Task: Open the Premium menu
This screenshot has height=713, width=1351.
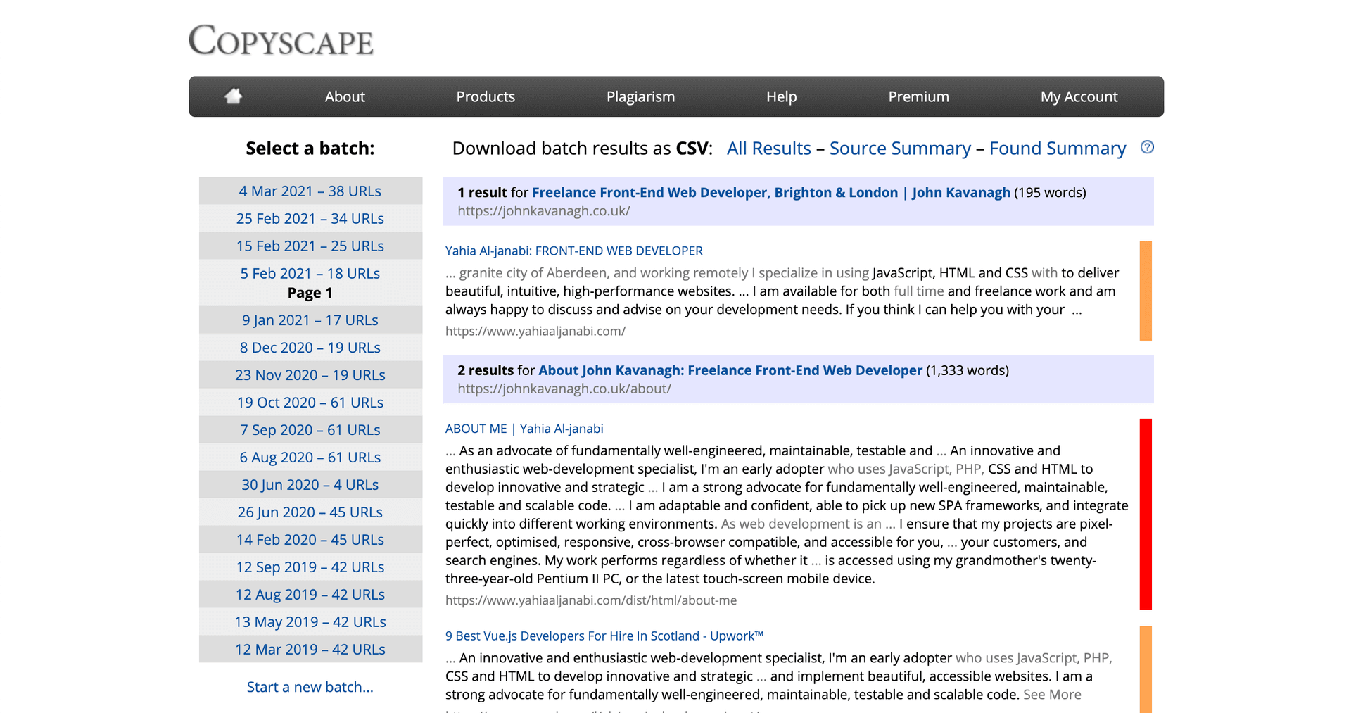Action: click(x=918, y=96)
